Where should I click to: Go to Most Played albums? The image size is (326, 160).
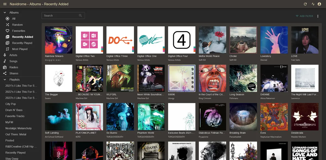[20, 49]
